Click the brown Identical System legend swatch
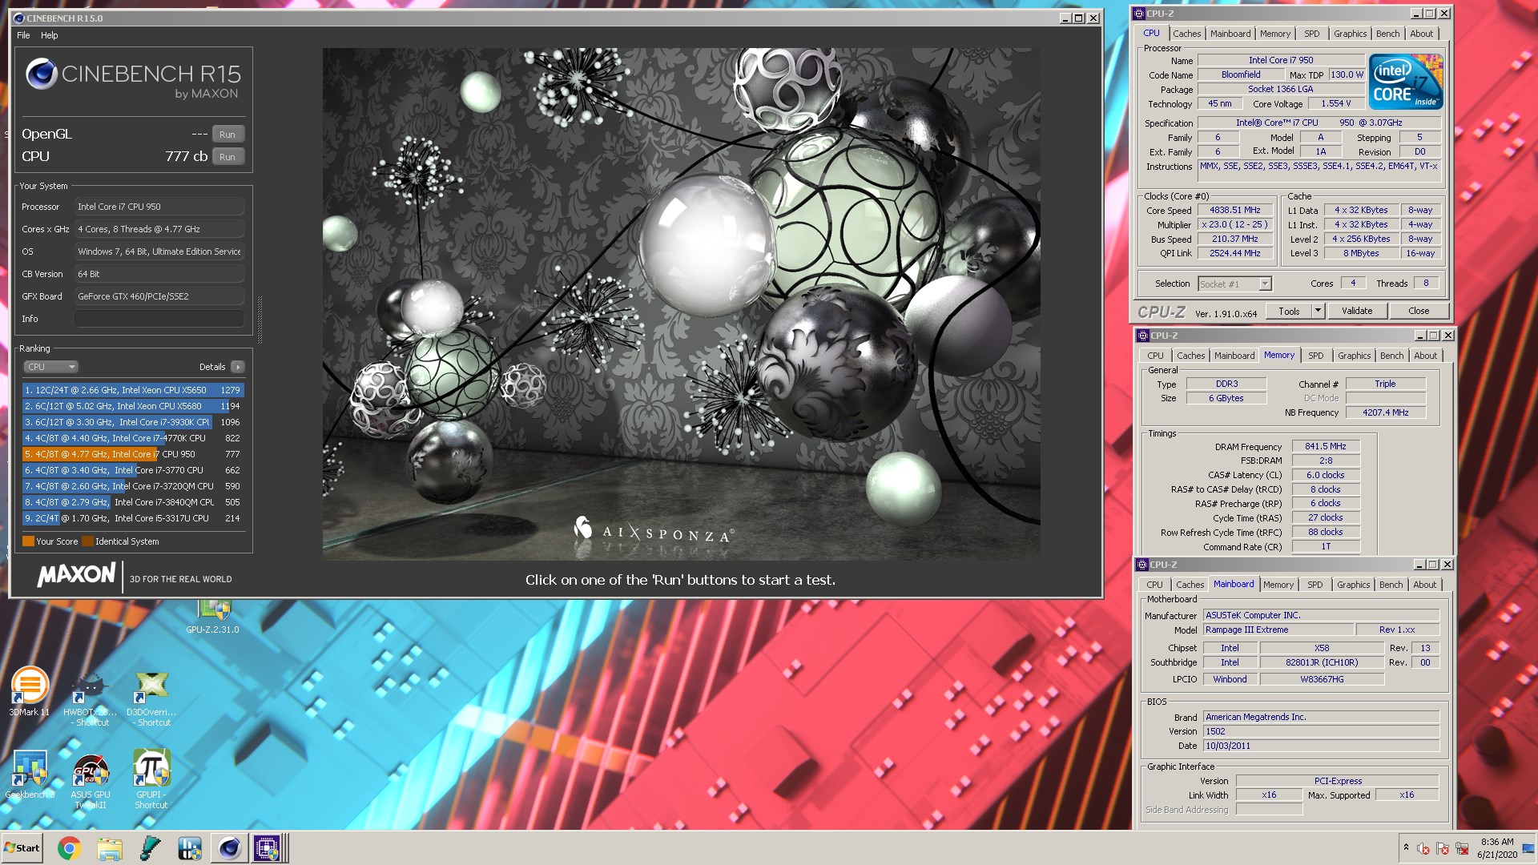Viewport: 1538px width, 865px height. click(87, 541)
